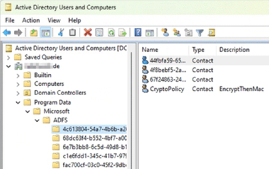
Task: Collapse the ADFS node
Action: click(37, 120)
